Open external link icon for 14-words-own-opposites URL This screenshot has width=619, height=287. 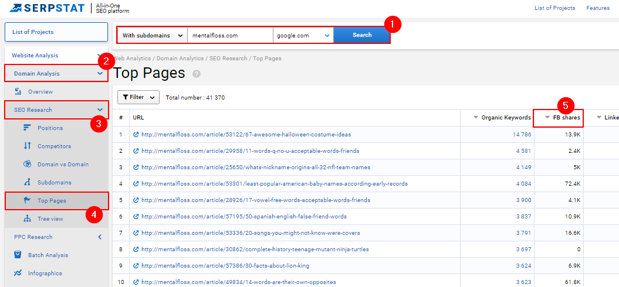(136, 282)
